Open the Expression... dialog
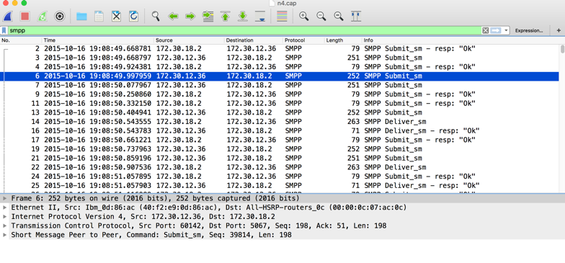This screenshot has width=565, height=263. [529, 30]
